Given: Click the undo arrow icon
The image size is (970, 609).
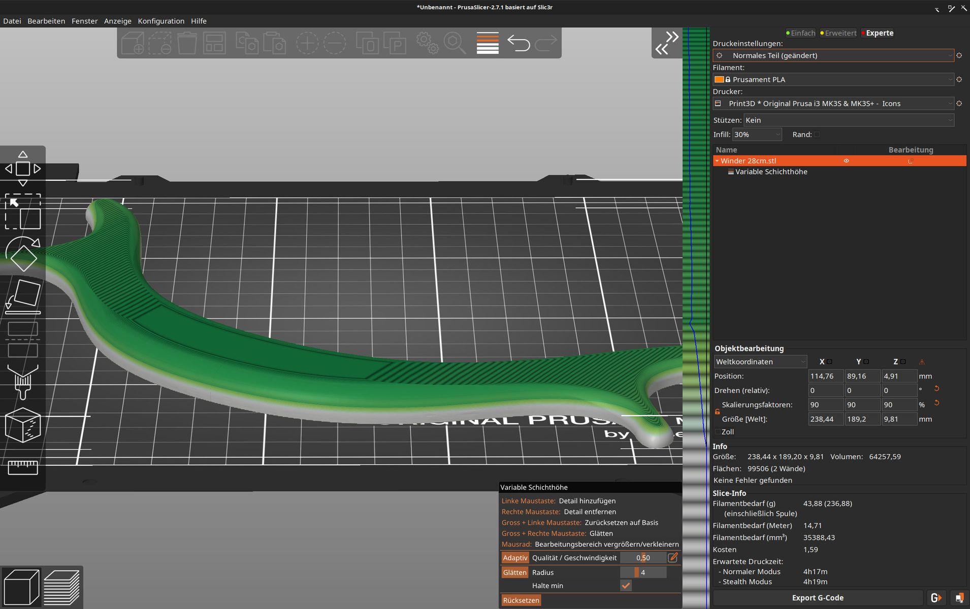Looking at the screenshot, I should pyautogui.click(x=519, y=43).
